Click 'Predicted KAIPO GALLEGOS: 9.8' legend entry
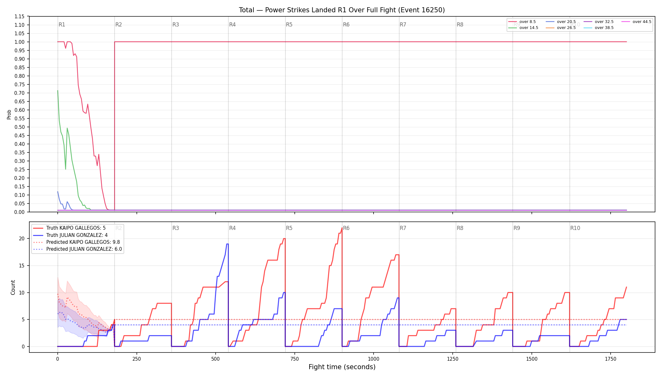 pyautogui.click(x=77, y=242)
